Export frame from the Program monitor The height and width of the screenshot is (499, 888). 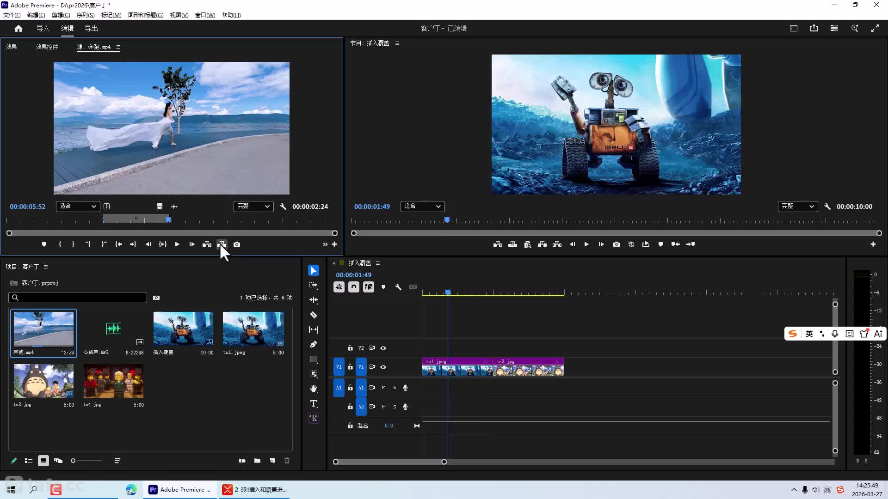[x=617, y=244]
